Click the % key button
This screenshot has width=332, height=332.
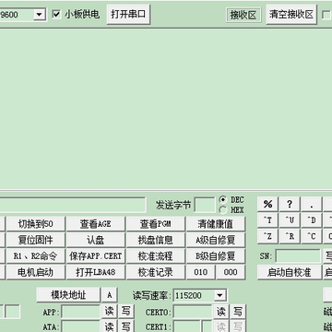coord(267,204)
